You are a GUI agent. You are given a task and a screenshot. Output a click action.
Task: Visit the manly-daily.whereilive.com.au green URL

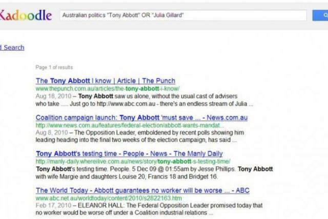pos(133,162)
